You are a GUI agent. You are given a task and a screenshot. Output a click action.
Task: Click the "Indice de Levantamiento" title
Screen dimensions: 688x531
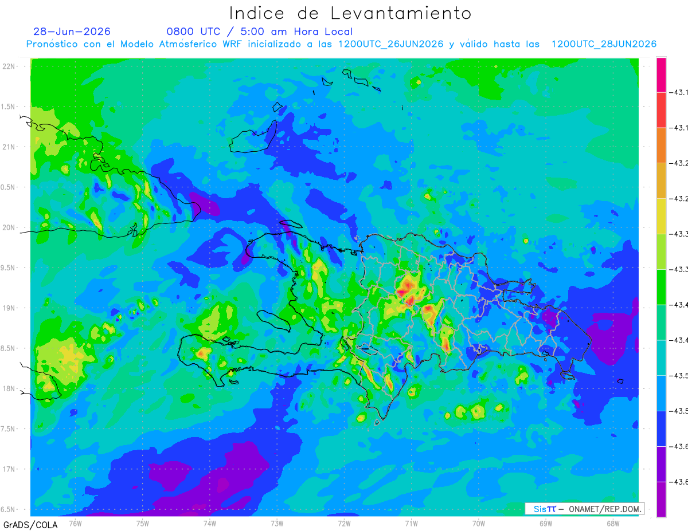350,13
